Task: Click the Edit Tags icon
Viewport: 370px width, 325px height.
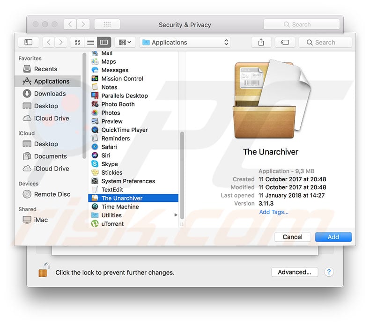Action: [x=285, y=42]
